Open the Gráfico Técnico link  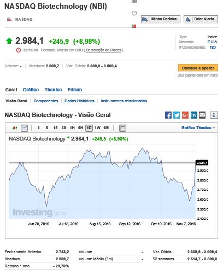coord(198,128)
